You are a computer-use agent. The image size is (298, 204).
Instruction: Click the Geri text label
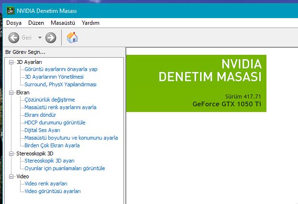pos(26,38)
